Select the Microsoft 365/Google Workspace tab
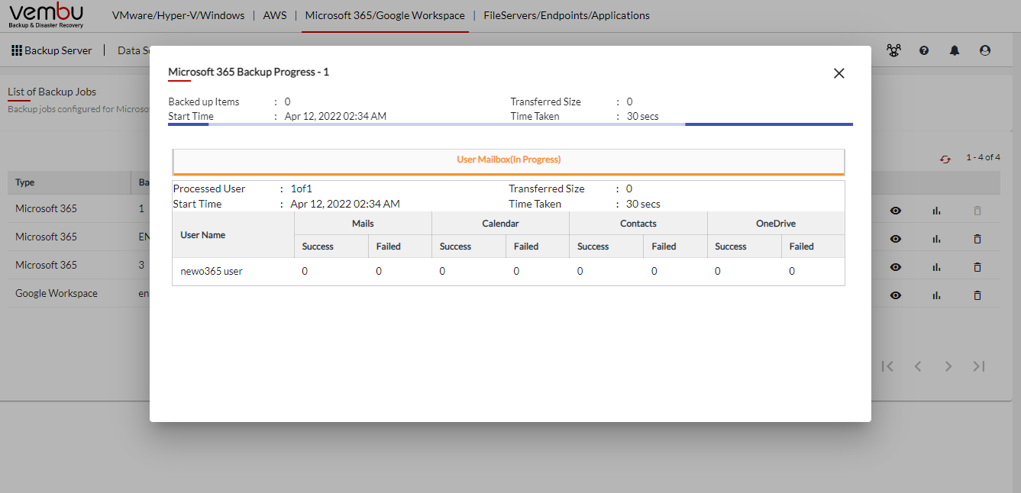Screen dimensions: 1021x493 [x=385, y=15]
